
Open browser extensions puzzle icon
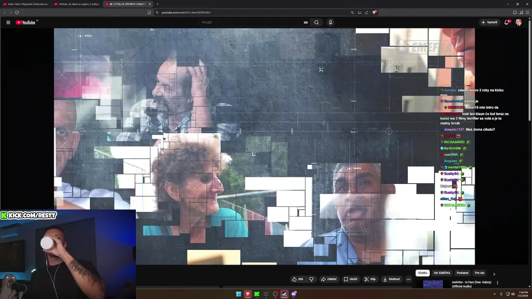pyautogui.click(x=515, y=12)
